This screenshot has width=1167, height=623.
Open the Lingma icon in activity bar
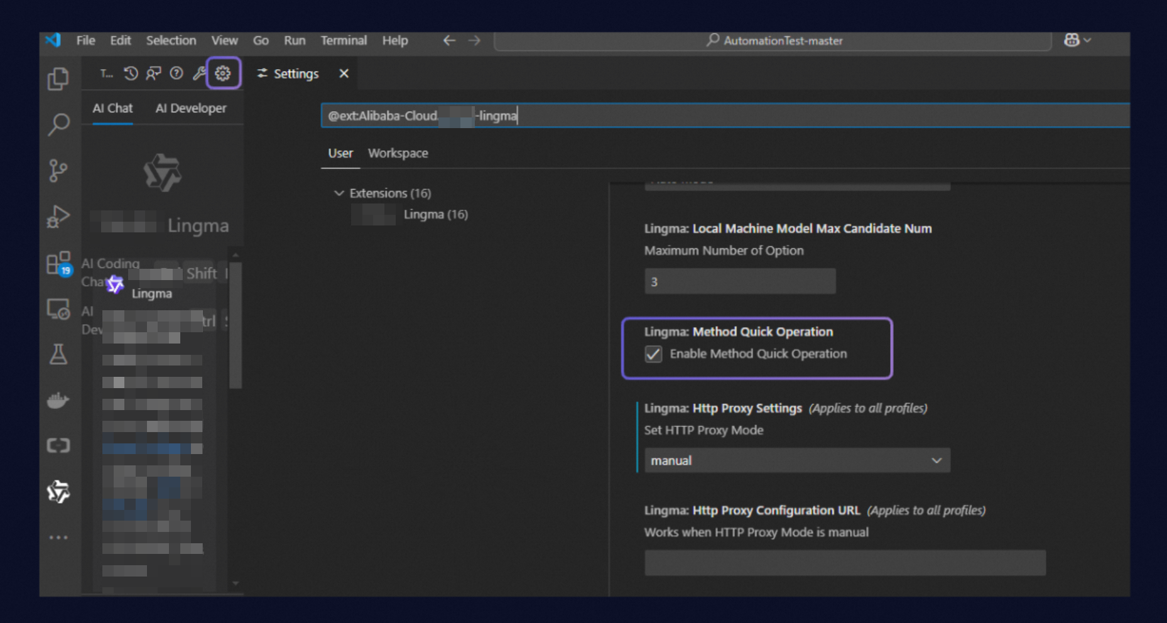coord(58,492)
